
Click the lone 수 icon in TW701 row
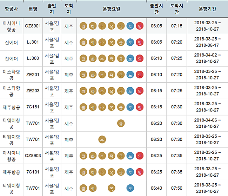pyautogui.click(x=102, y=140)
